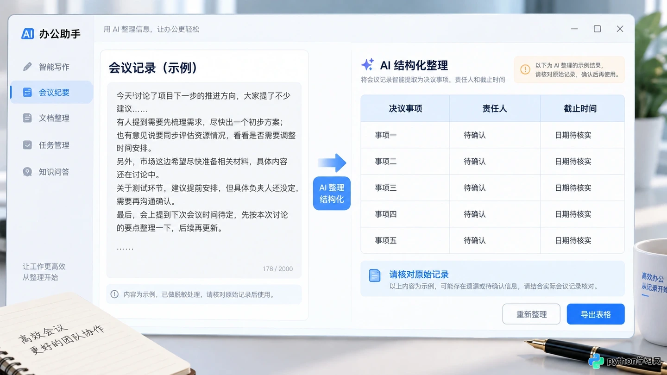Click the blue document icon beside 请核对原始记录
The height and width of the screenshot is (375, 667).
[x=374, y=275]
